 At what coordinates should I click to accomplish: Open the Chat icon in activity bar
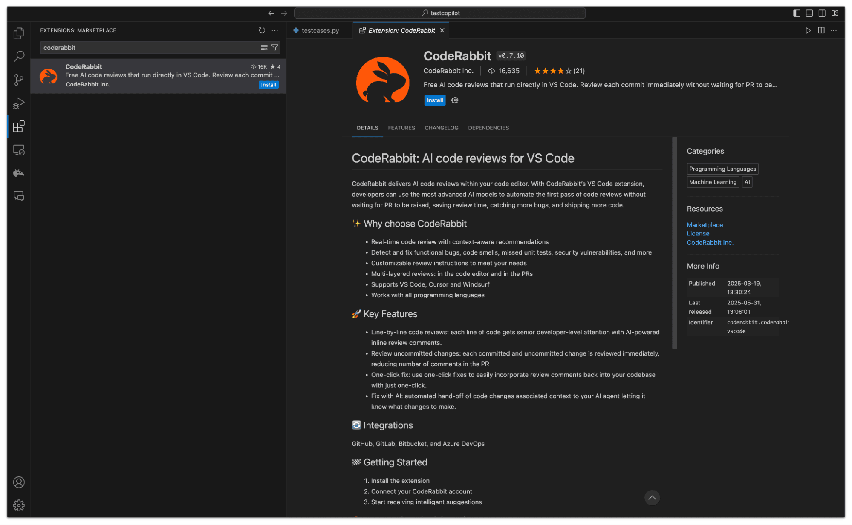[x=19, y=196]
